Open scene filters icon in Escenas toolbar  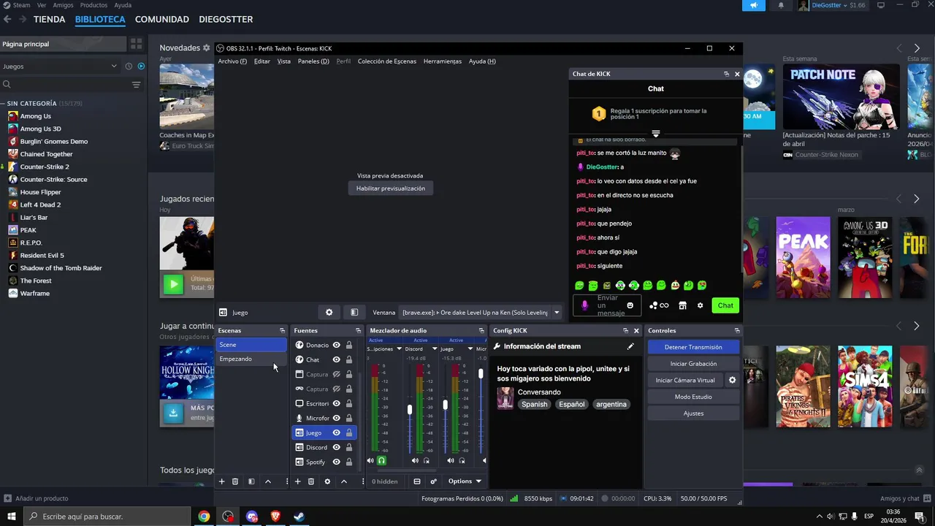251,481
